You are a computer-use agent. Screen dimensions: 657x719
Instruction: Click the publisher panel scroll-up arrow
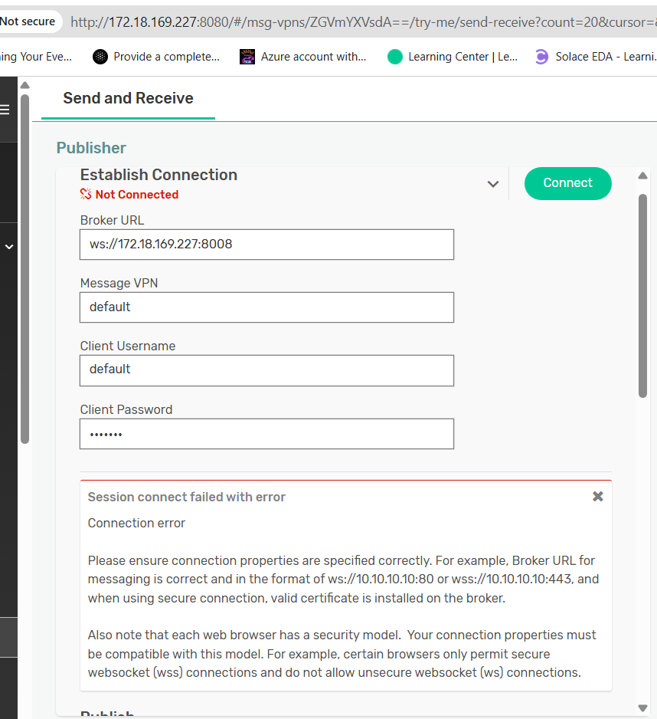pos(642,176)
